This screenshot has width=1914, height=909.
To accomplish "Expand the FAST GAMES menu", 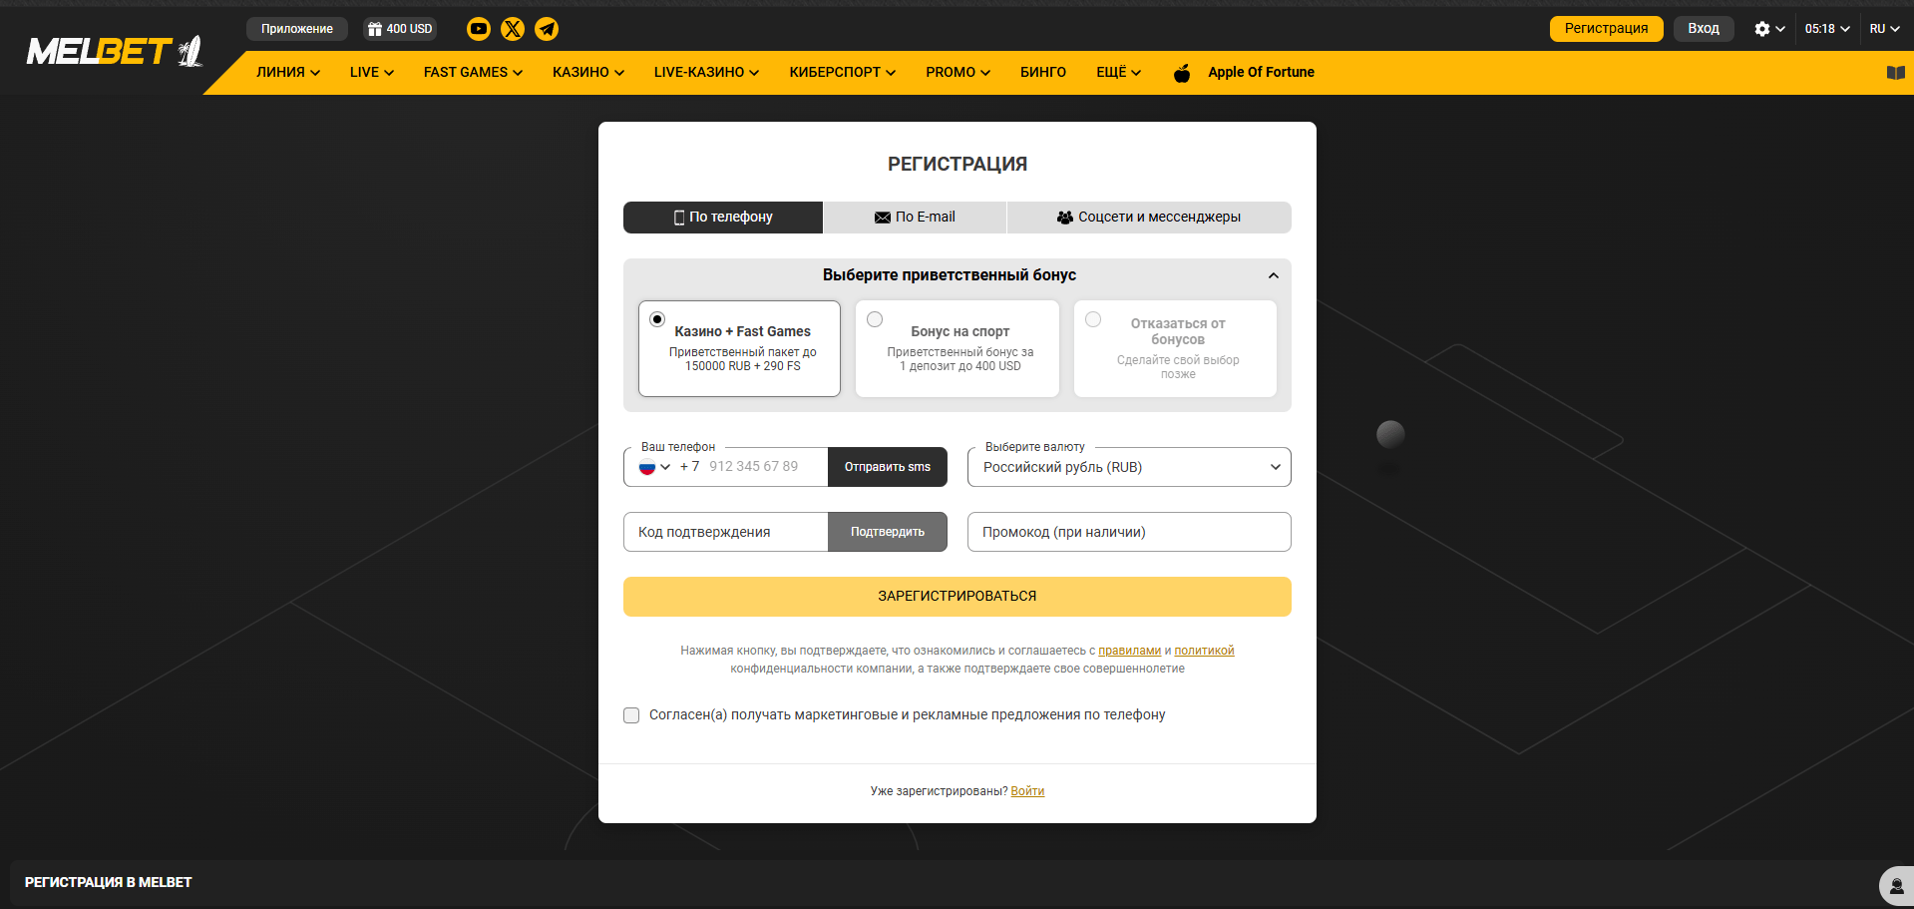I will 473,73.
